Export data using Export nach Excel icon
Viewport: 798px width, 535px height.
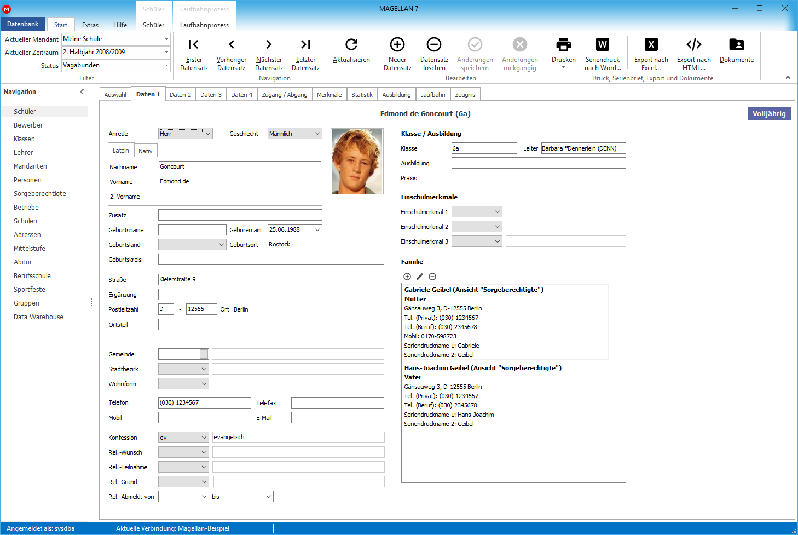[651, 44]
